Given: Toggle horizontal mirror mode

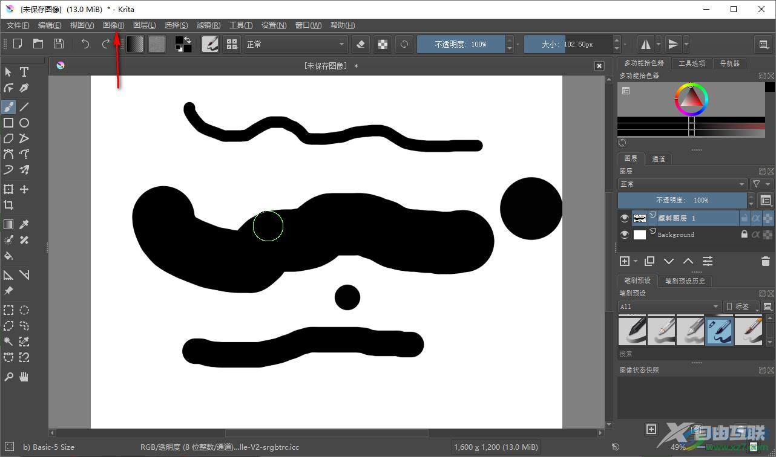Looking at the screenshot, I should pyautogui.click(x=646, y=44).
